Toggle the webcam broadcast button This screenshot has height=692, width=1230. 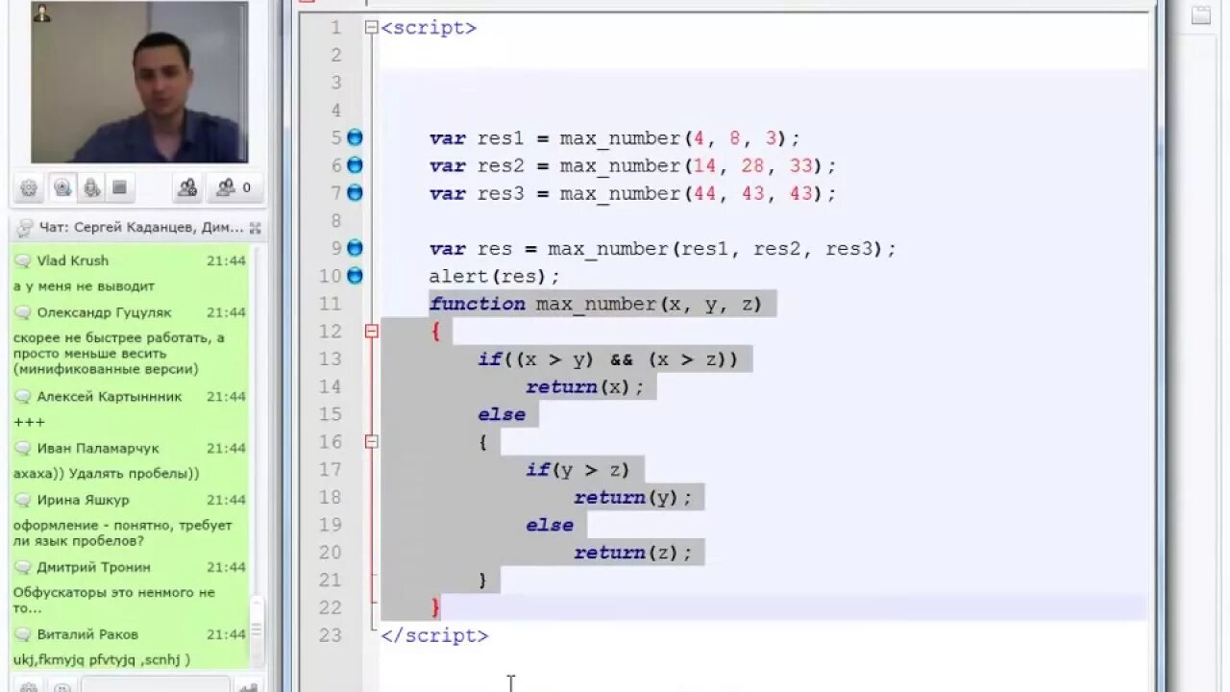(x=63, y=188)
